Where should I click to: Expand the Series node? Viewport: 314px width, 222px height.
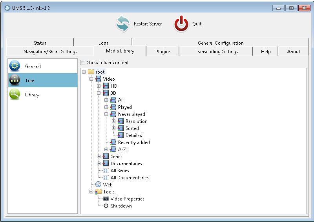point(99,156)
